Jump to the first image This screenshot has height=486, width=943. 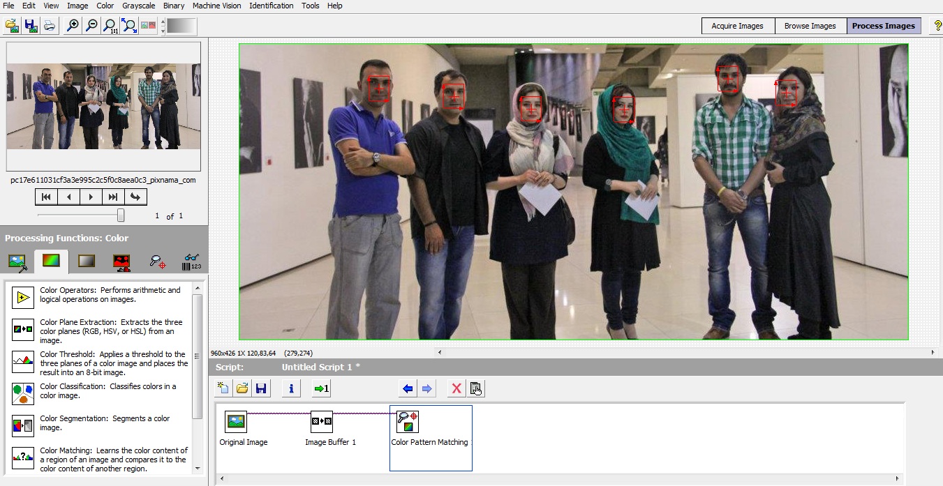[47, 197]
